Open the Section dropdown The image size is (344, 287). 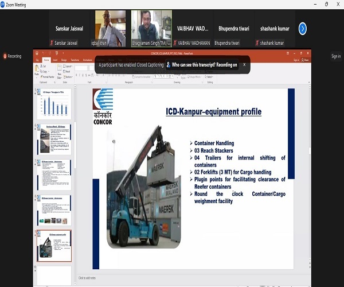coord(68,77)
